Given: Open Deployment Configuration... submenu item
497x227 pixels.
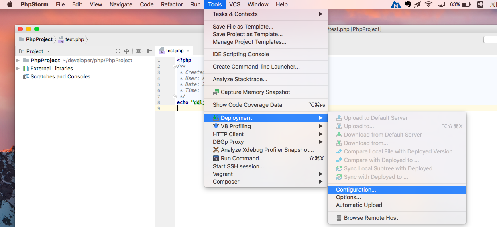Looking at the screenshot, I should click(x=397, y=190).
